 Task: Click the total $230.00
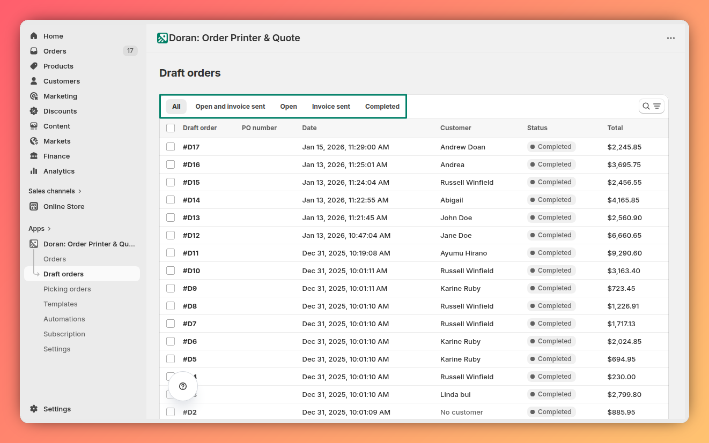pos(622,377)
